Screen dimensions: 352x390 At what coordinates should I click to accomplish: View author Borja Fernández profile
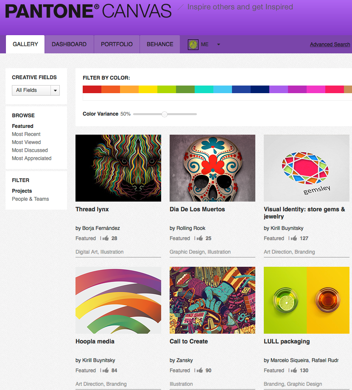coord(101,228)
